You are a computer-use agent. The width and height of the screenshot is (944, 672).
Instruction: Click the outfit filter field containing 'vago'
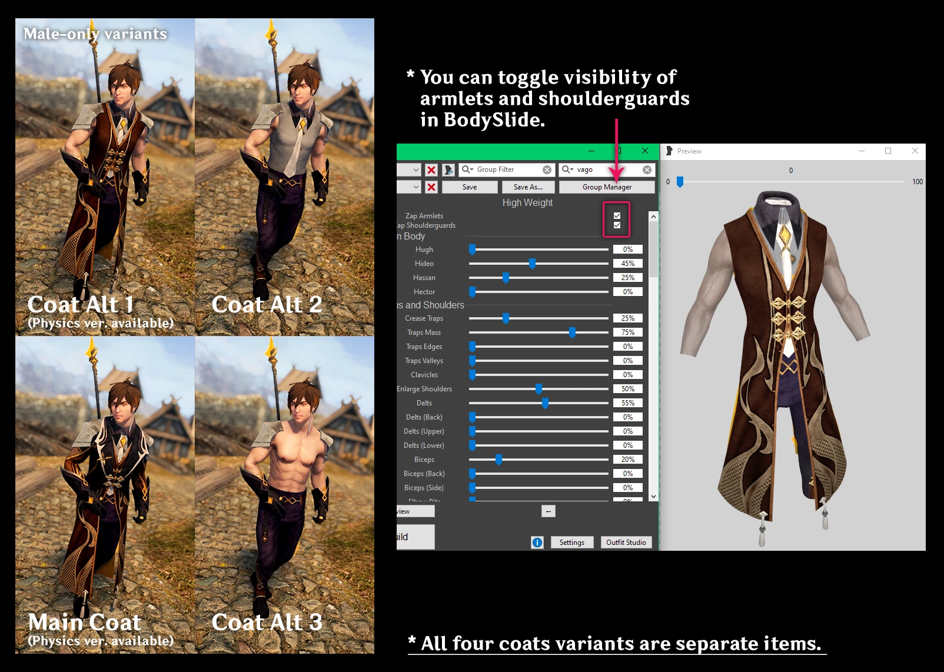pos(607,169)
